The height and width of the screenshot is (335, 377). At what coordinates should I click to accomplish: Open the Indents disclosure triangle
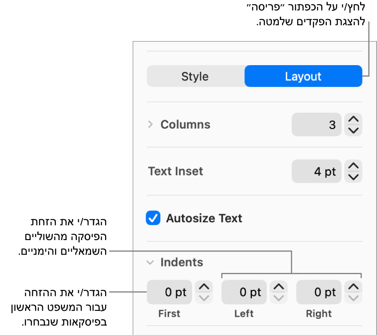(x=150, y=263)
